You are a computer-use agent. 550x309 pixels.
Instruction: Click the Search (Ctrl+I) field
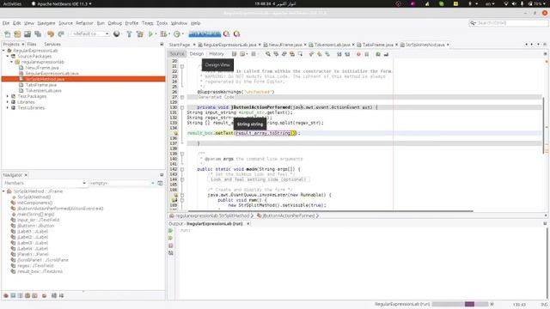pyautogui.click(x=508, y=23)
